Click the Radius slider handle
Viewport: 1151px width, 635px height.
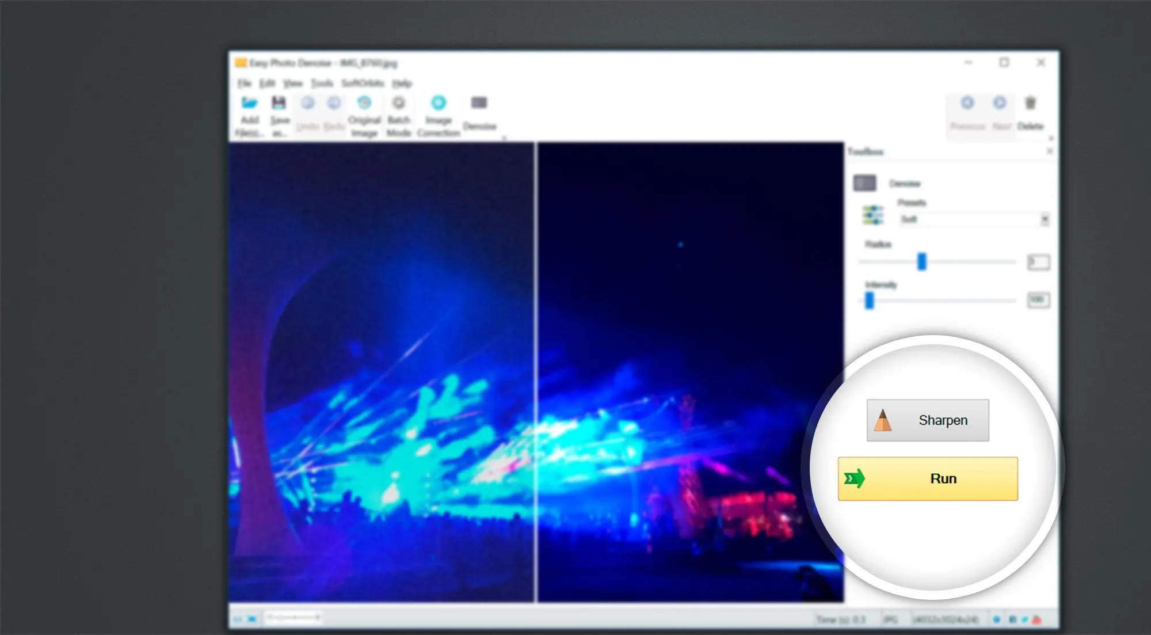click(921, 261)
